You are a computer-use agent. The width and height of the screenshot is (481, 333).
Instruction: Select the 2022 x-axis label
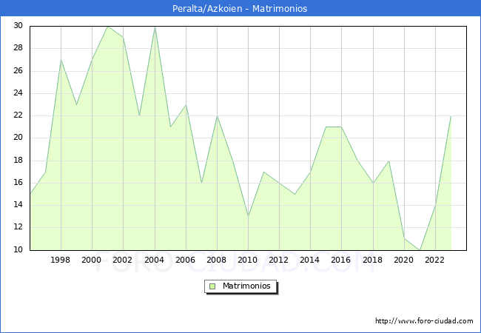434,260
